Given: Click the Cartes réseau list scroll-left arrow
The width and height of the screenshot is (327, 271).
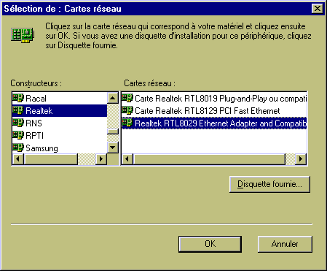Looking at the screenshot, I should [x=127, y=159].
